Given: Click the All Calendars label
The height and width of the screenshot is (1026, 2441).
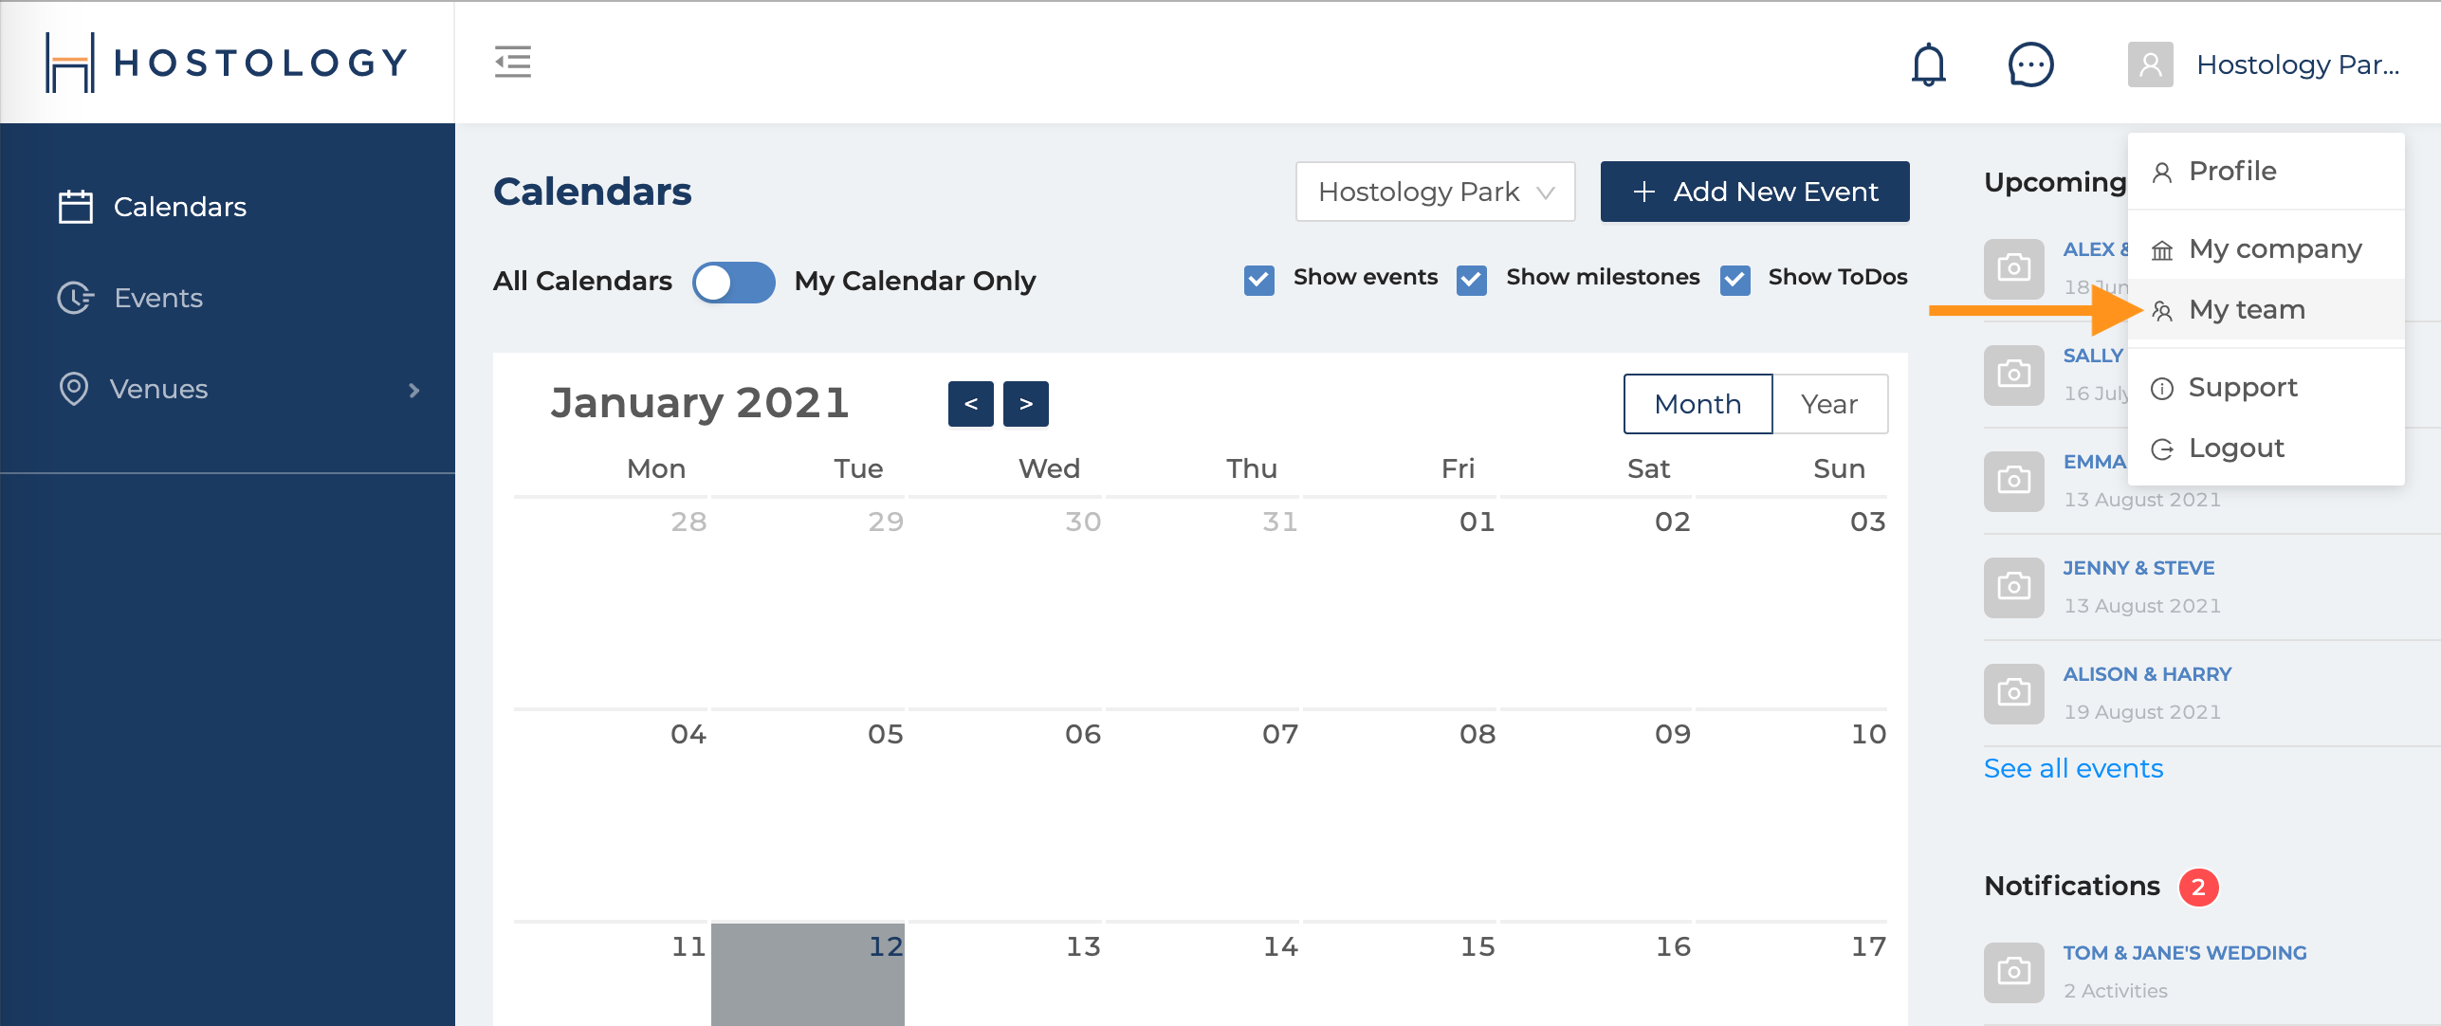Looking at the screenshot, I should click(x=582, y=282).
